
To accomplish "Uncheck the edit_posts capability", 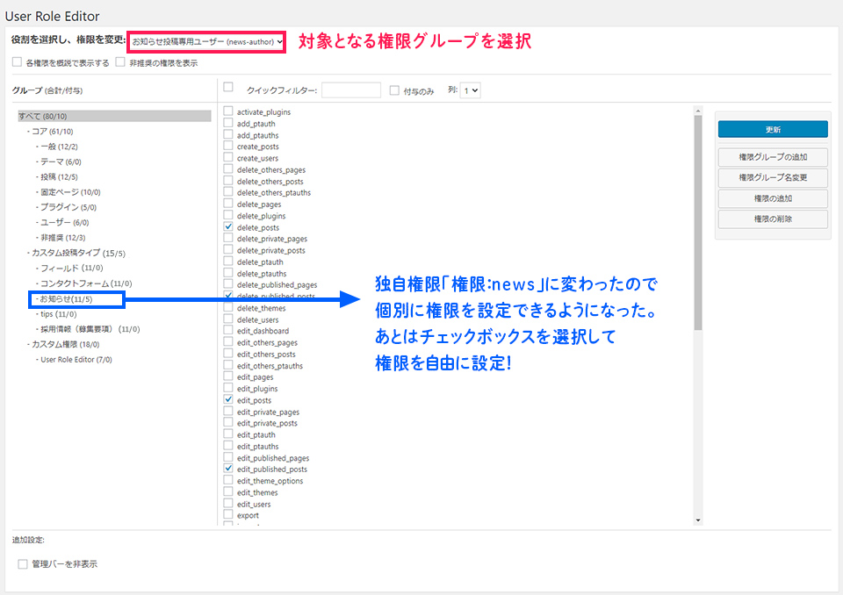I will 228,400.
